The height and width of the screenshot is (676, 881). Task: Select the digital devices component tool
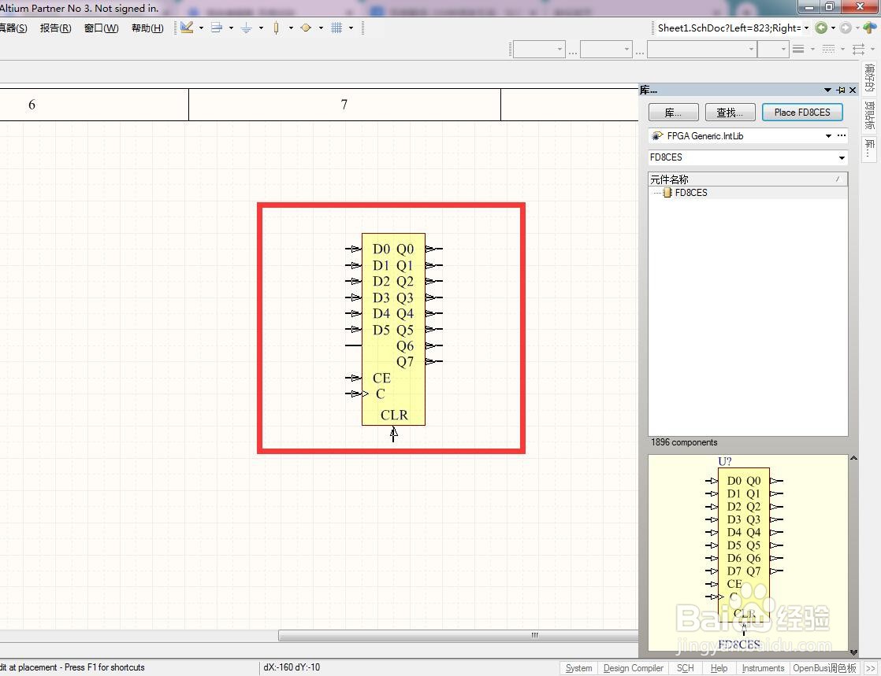(276, 28)
